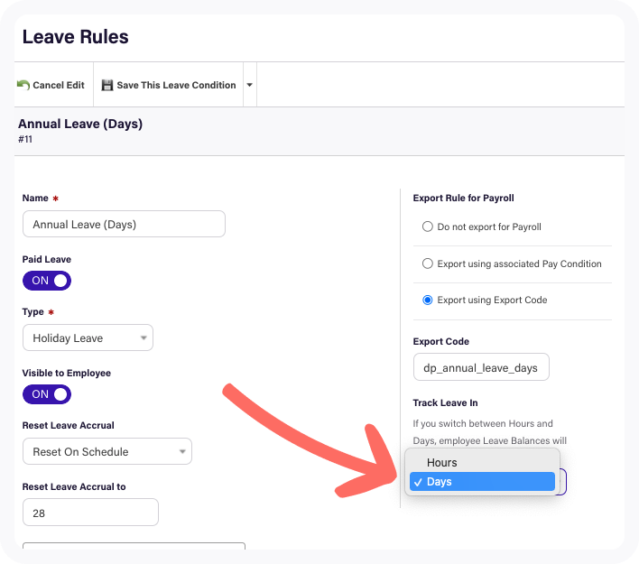Expand the Reset On Schedule dropdown
The image size is (639, 564).
[106, 451]
